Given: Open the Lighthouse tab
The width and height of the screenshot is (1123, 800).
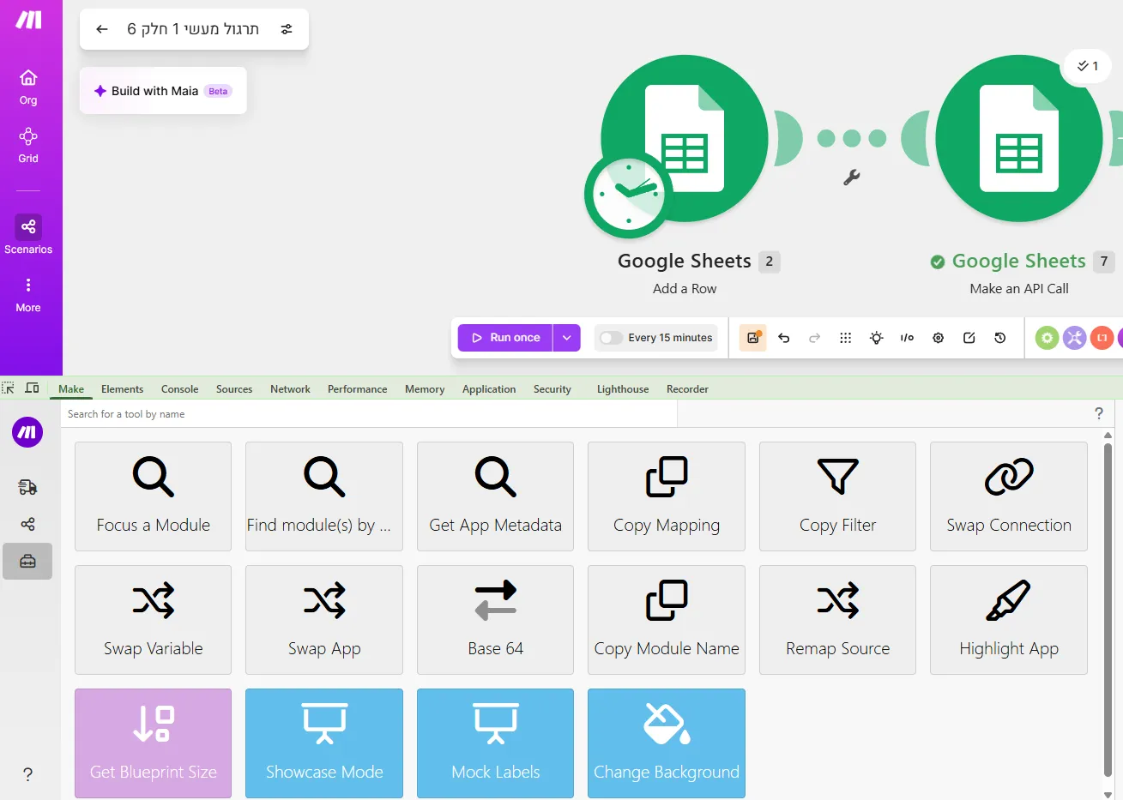Looking at the screenshot, I should (623, 389).
